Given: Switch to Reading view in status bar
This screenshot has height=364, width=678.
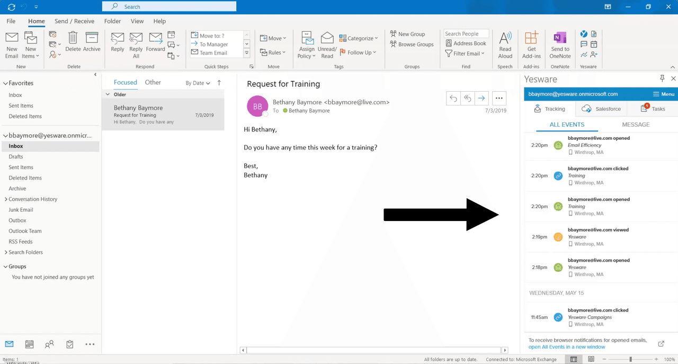Looking at the screenshot, I should (x=591, y=359).
